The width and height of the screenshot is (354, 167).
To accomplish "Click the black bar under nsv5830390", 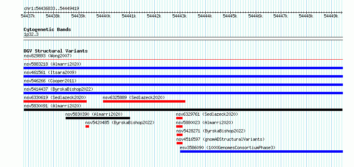I will [x=98, y=118].
